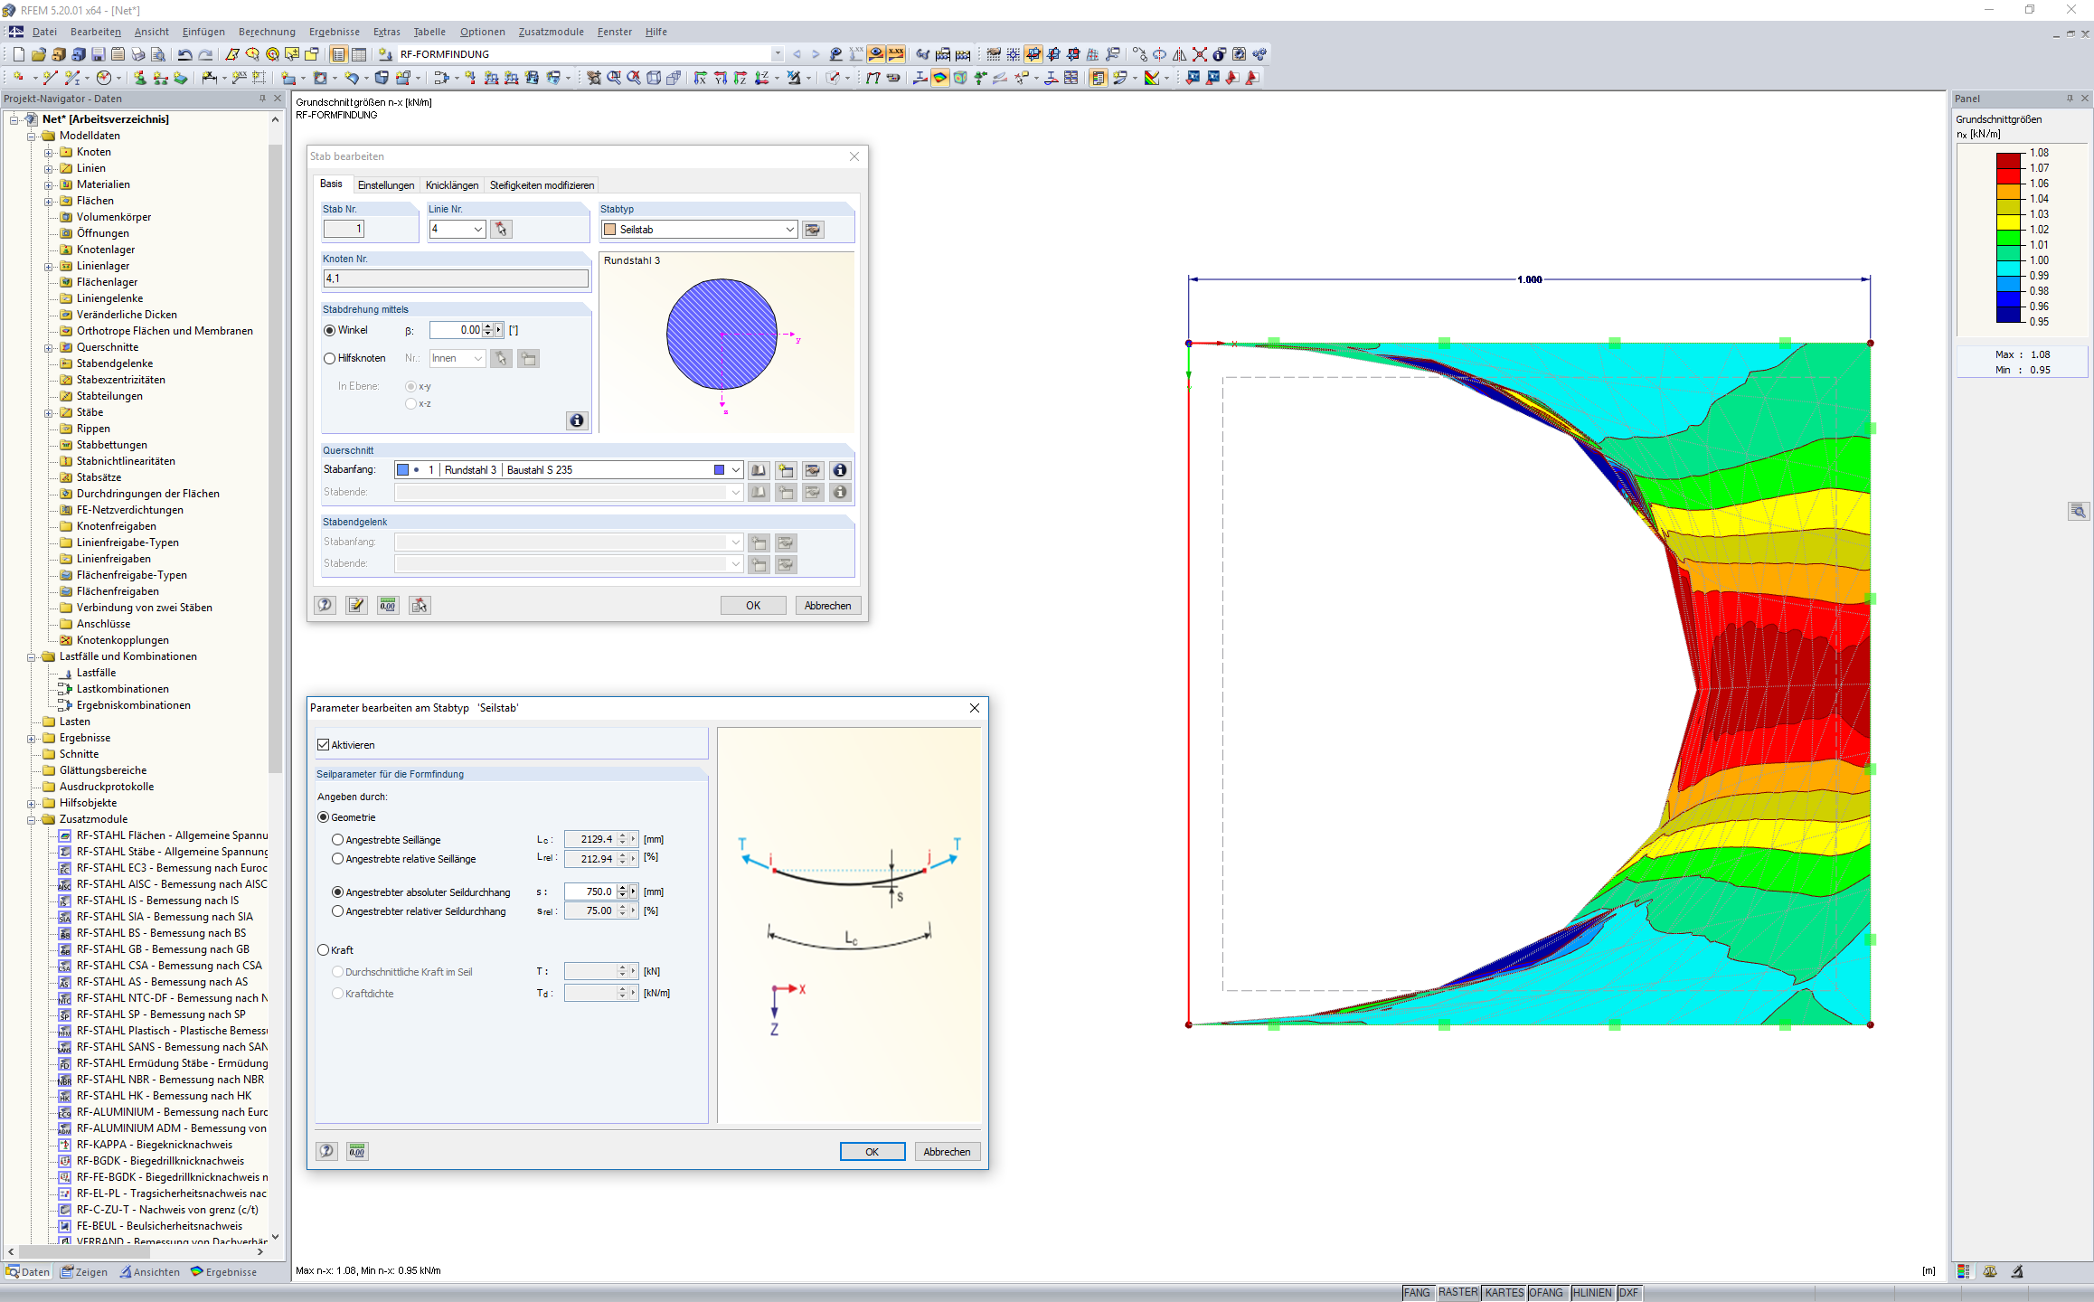
Task: Open the Berechnung menu
Action: 267,32
